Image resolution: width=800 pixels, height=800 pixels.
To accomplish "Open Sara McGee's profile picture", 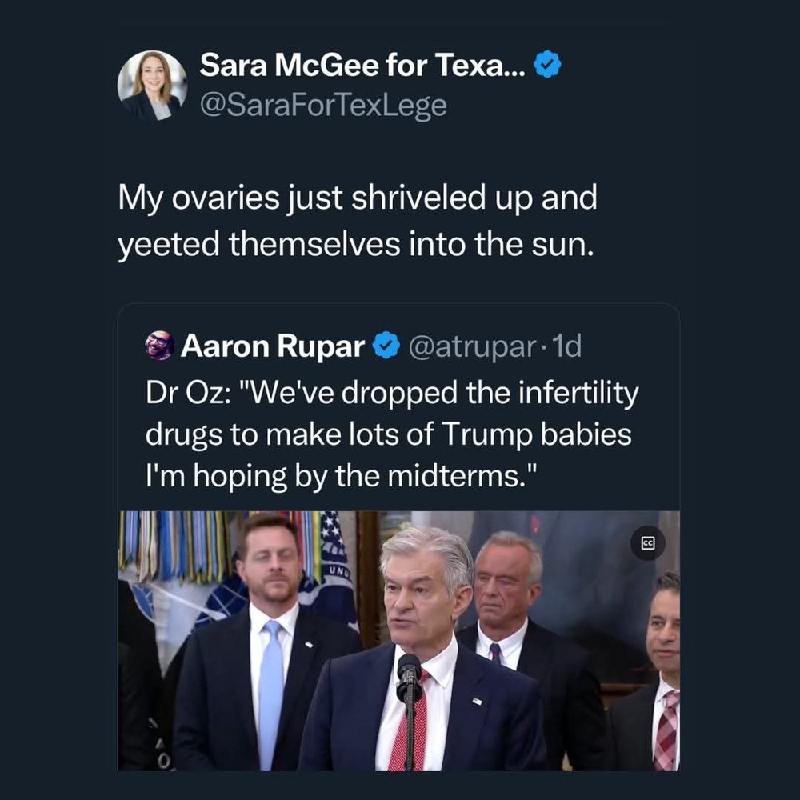I will pyautogui.click(x=152, y=85).
